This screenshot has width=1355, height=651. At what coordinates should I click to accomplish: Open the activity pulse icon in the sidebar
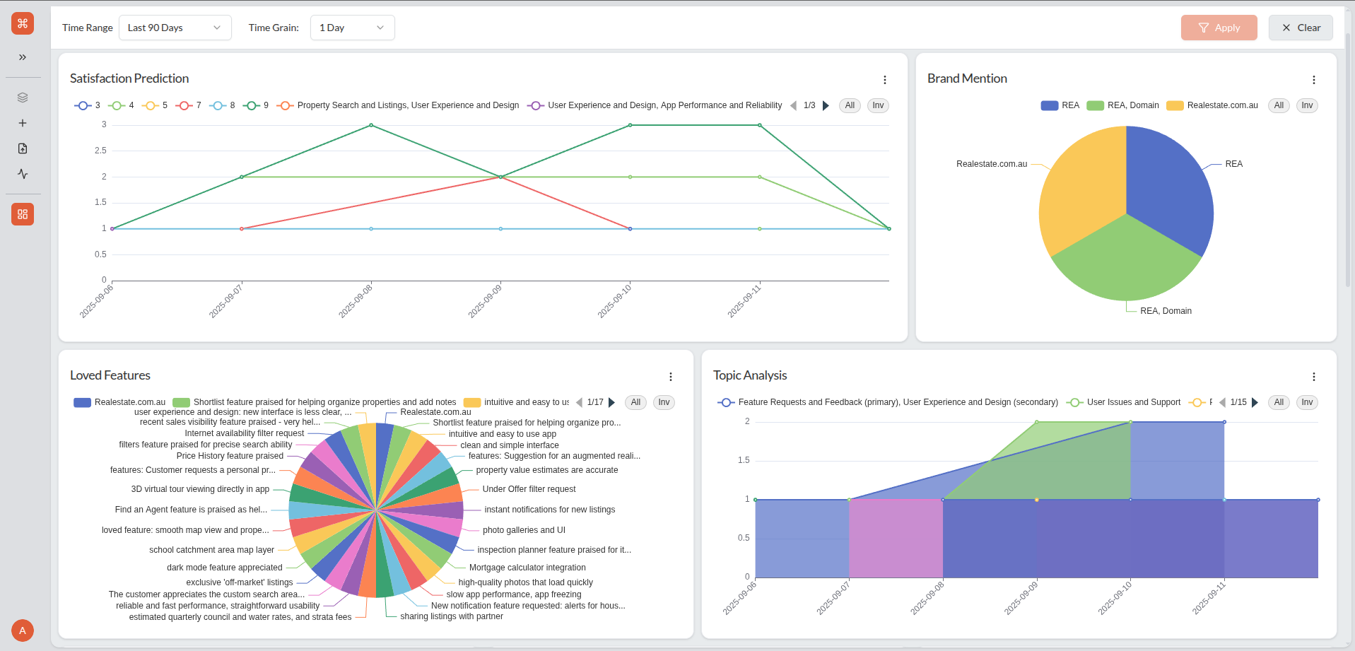coord(23,173)
